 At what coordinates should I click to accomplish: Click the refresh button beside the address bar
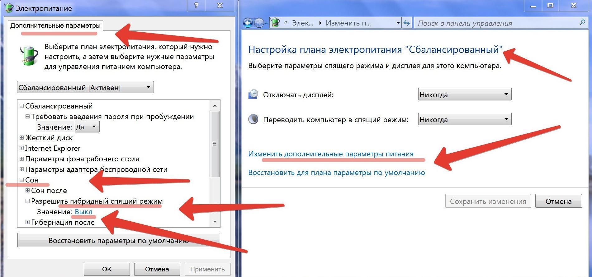[x=407, y=23]
